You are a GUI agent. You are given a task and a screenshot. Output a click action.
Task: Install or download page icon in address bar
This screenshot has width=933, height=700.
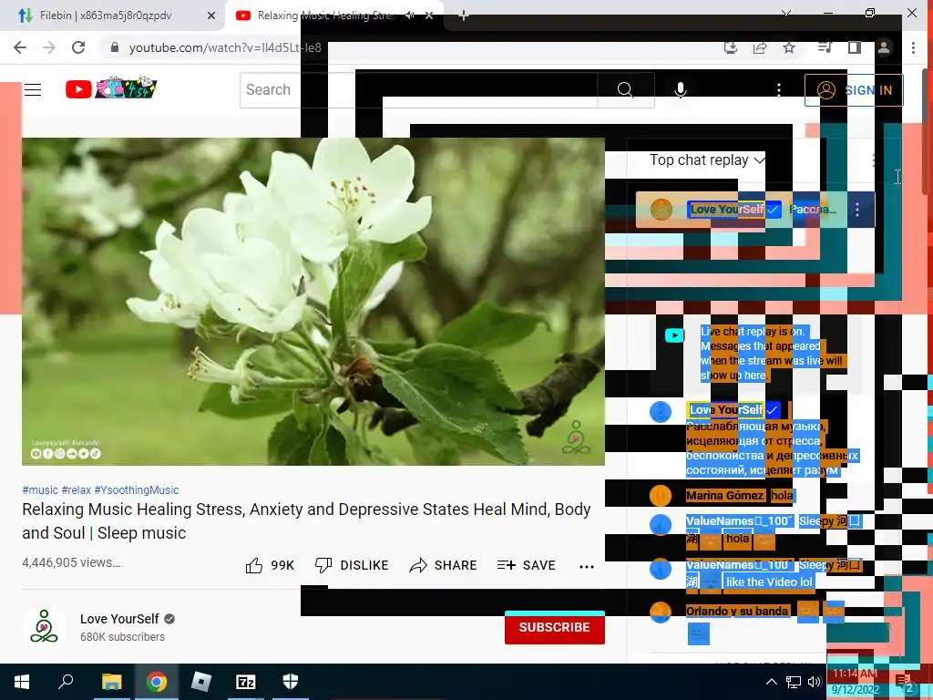[731, 47]
